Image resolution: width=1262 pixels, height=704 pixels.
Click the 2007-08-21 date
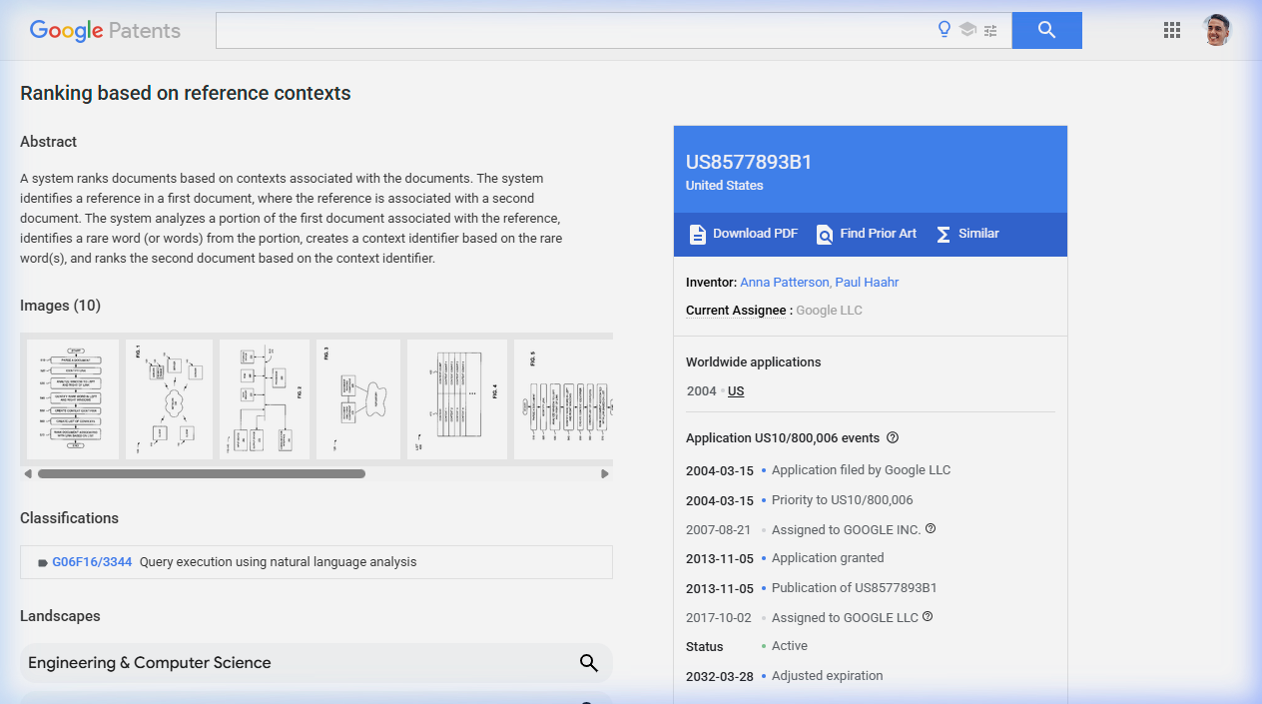point(719,529)
